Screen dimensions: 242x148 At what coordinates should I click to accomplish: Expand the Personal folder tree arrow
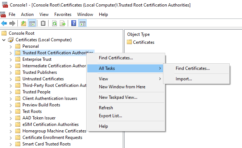coord(11,46)
